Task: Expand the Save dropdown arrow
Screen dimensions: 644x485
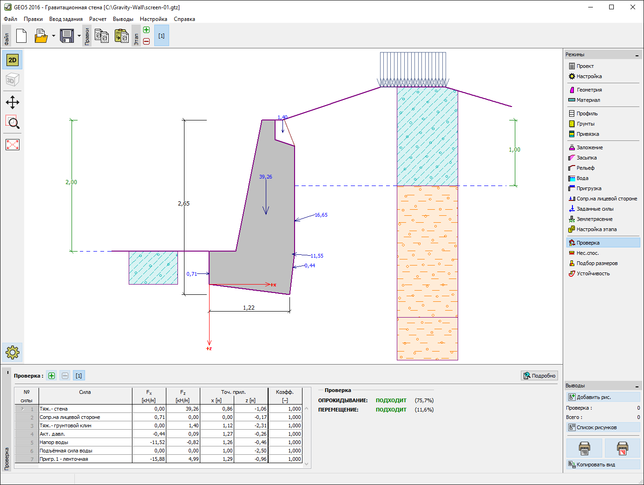Action: click(79, 36)
